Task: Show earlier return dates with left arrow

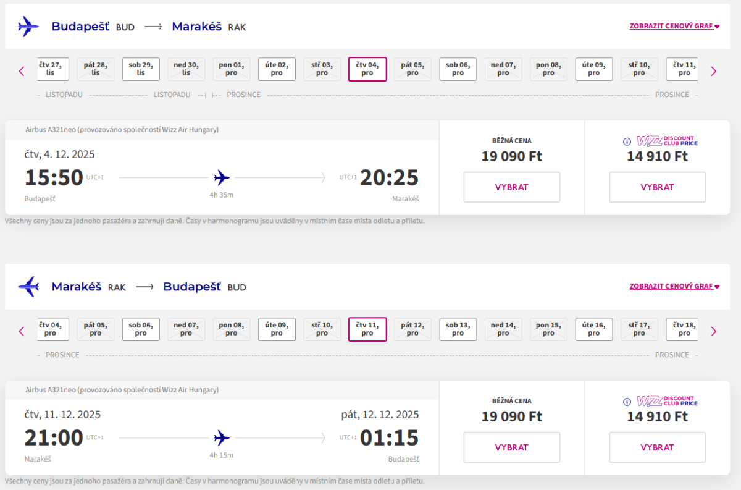Action: (x=22, y=331)
